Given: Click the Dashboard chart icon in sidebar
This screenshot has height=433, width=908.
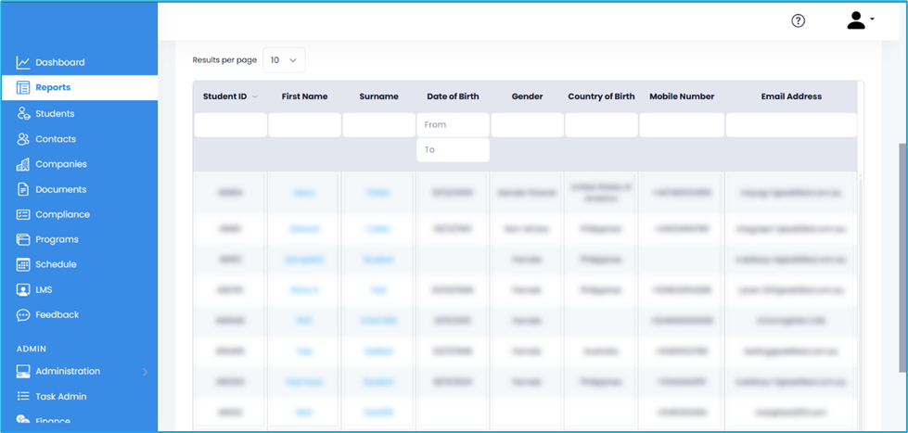Looking at the screenshot, I should (23, 63).
